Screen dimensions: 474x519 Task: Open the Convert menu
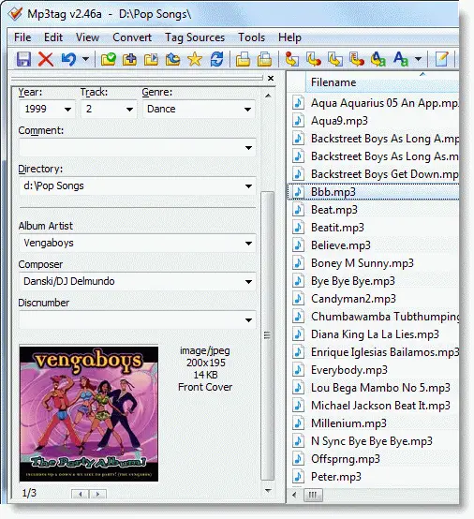click(x=132, y=37)
